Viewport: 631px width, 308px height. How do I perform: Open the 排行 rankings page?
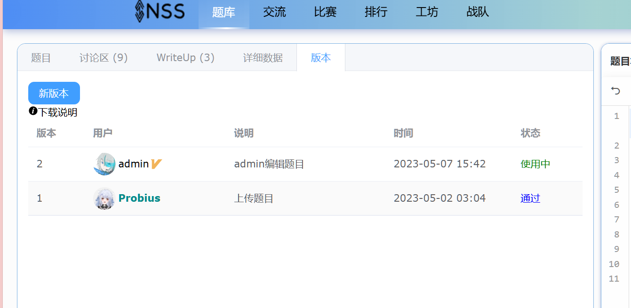pyautogui.click(x=376, y=12)
